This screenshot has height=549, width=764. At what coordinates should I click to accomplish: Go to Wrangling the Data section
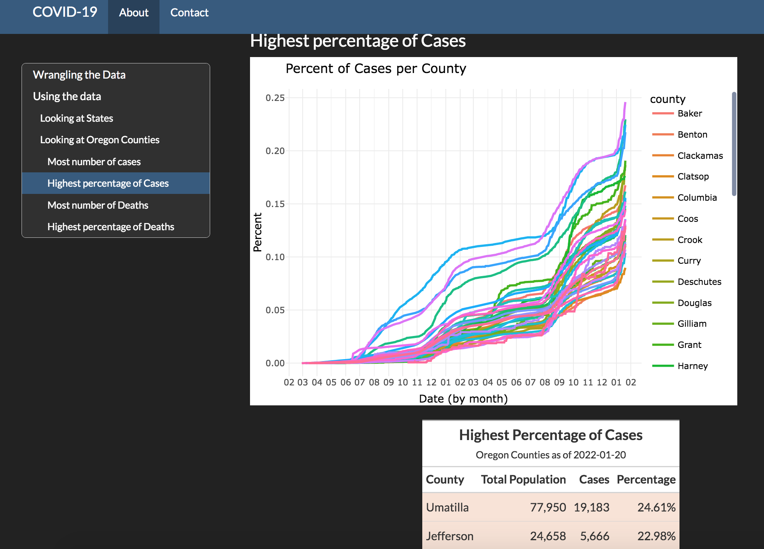point(79,75)
